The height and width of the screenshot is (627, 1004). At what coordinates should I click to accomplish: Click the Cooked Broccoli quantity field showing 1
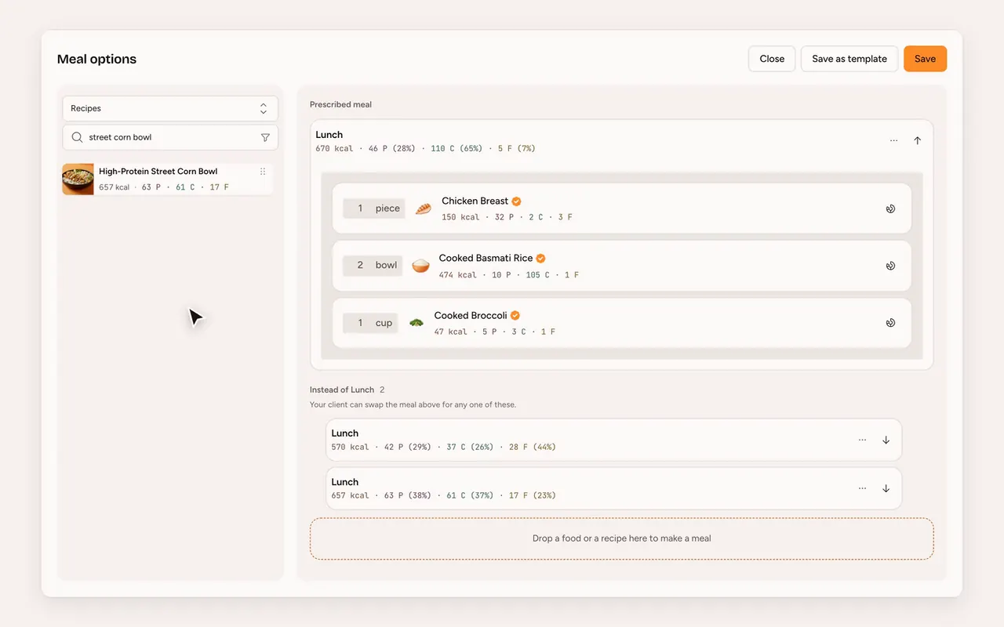pos(360,323)
